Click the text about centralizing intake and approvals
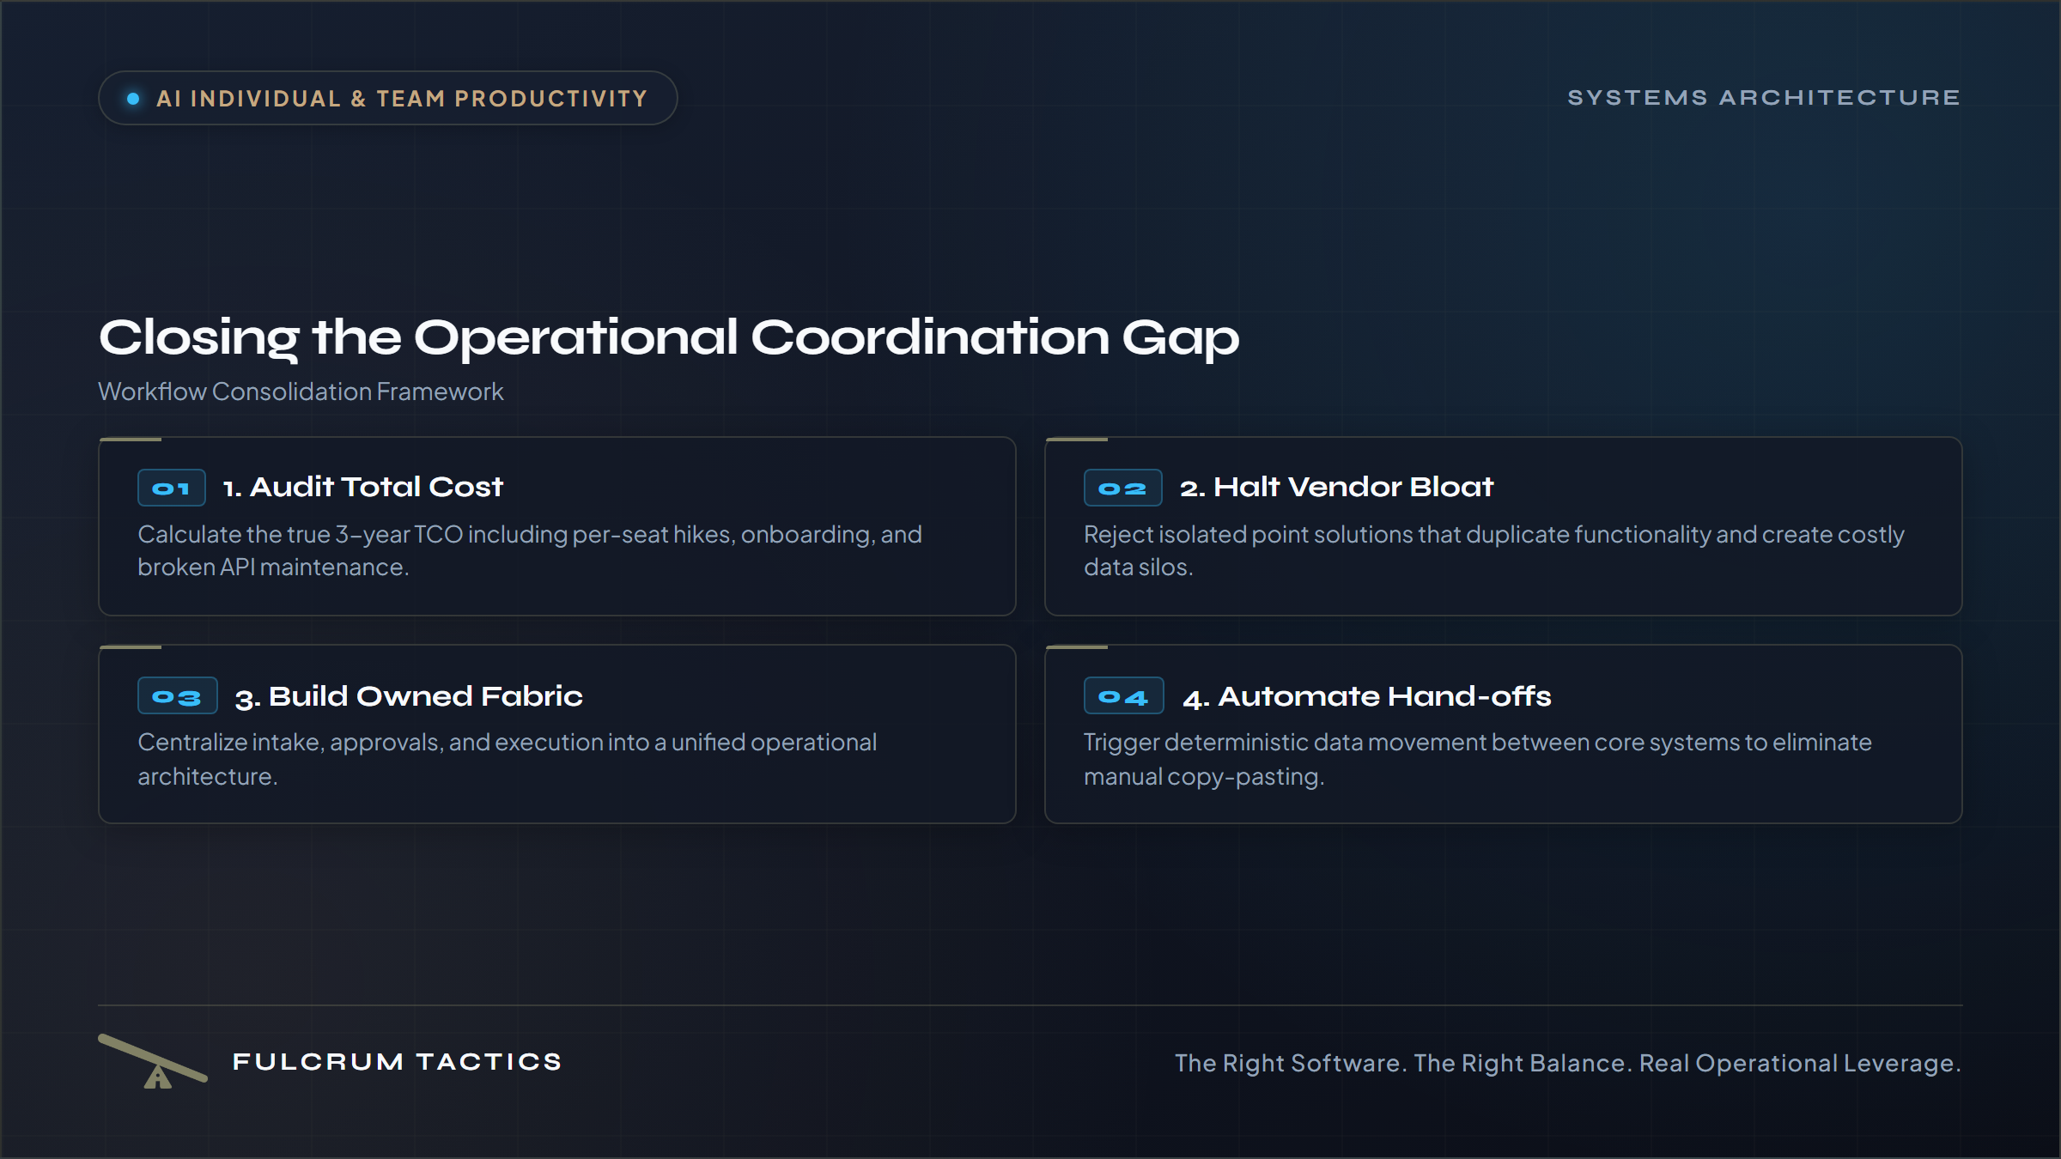This screenshot has height=1159, width=2061. coord(508,759)
